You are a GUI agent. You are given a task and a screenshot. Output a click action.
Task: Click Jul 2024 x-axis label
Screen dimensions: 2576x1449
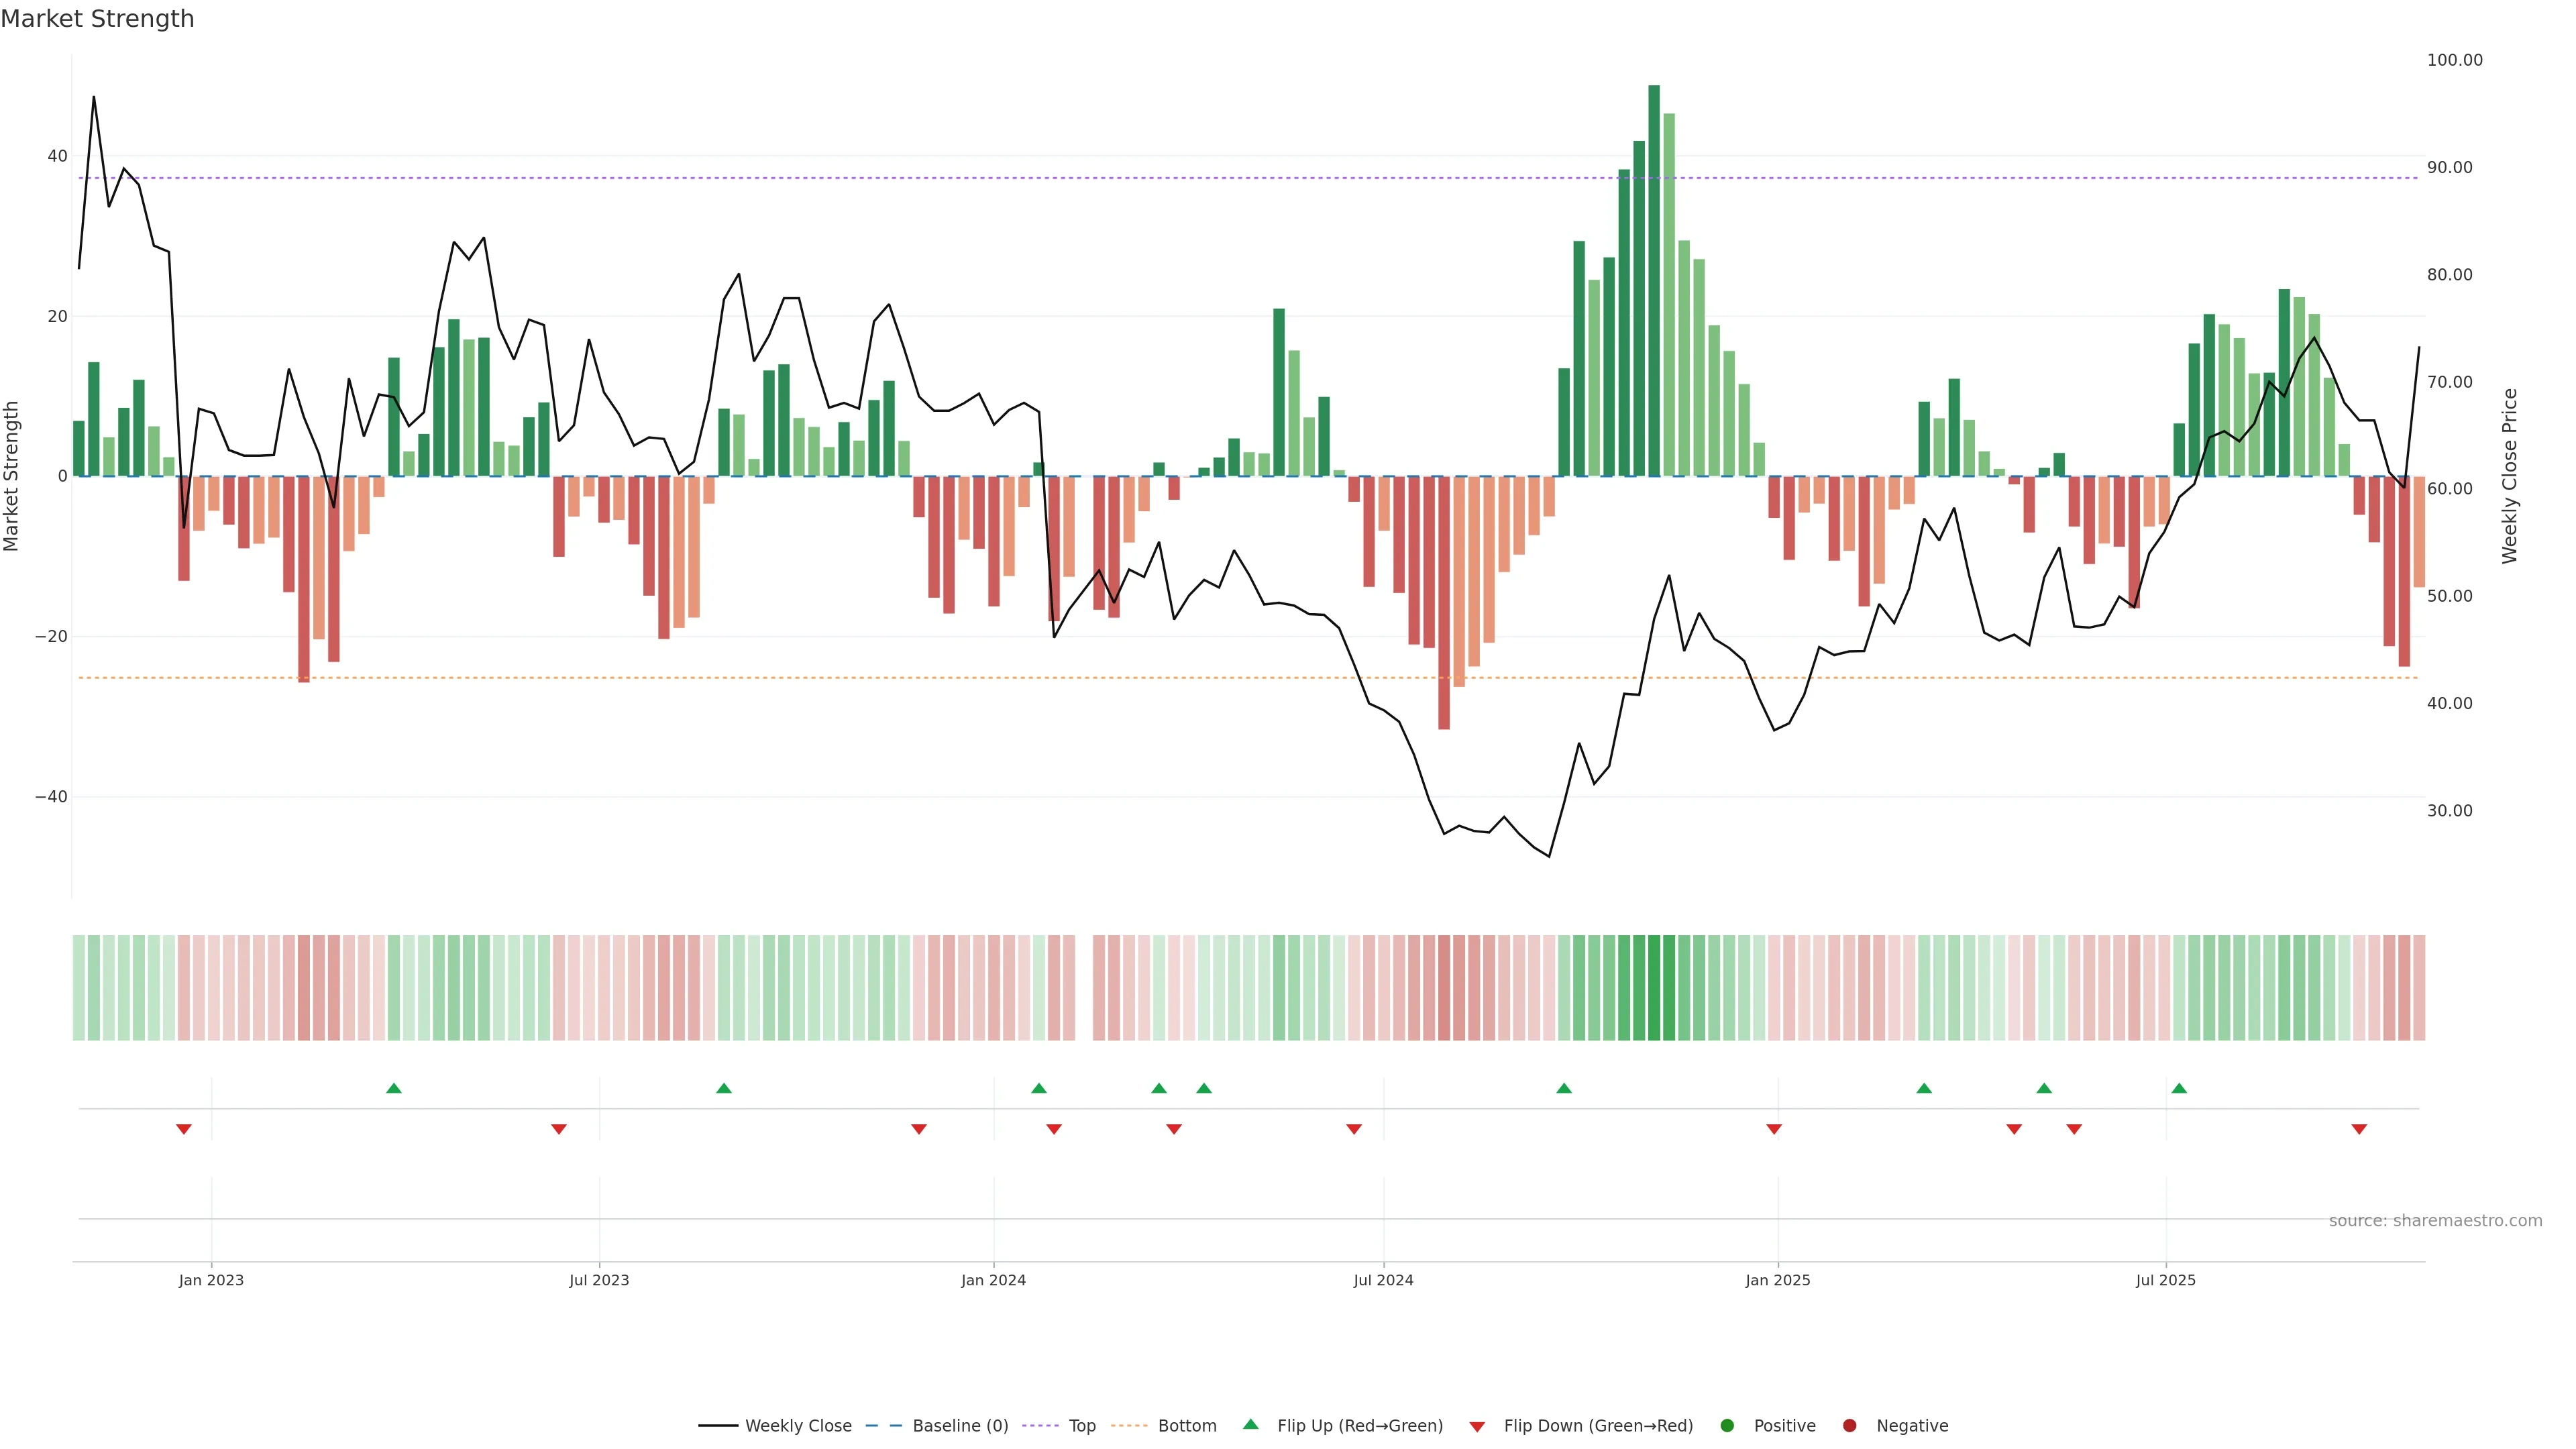tap(1383, 1280)
